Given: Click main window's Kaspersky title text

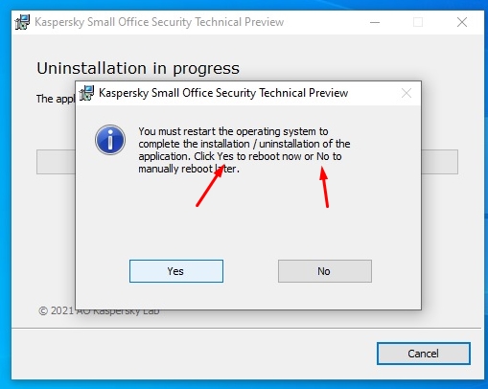Looking at the screenshot, I should [x=159, y=22].
